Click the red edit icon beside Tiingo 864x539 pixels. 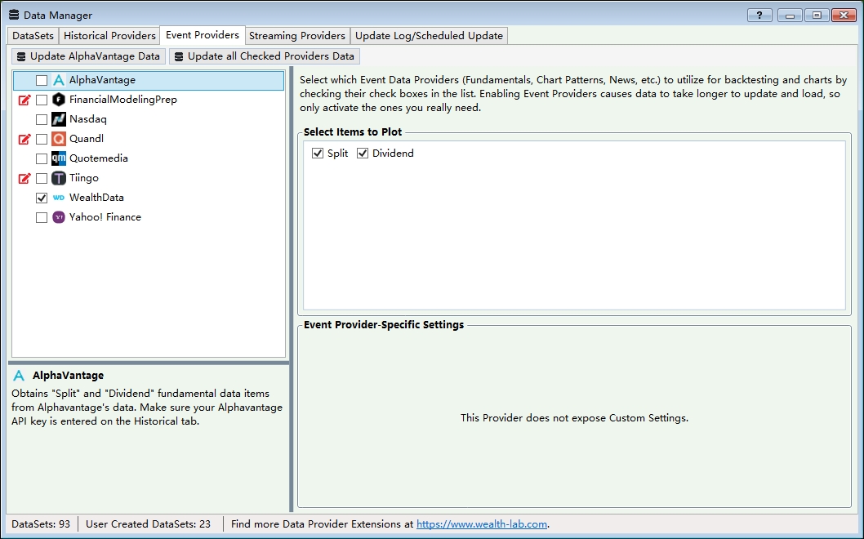tap(24, 178)
